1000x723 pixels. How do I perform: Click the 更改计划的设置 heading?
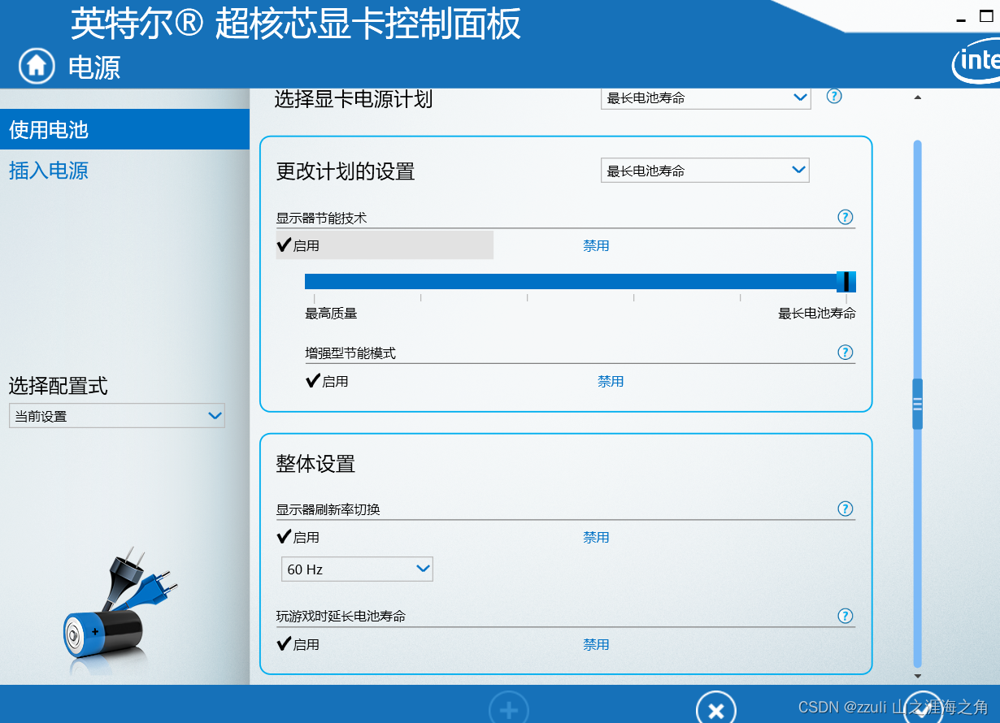pyautogui.click(x=346, y=171)
